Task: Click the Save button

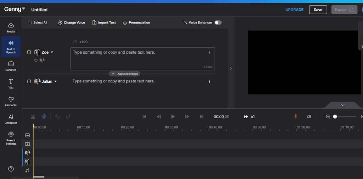Action: click(x=318, y=10)
